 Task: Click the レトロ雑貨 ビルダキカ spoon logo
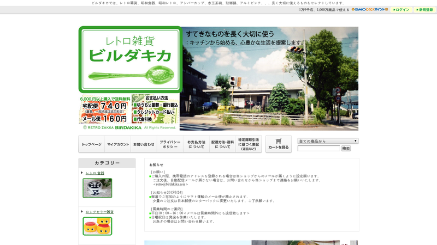[131, 59]
